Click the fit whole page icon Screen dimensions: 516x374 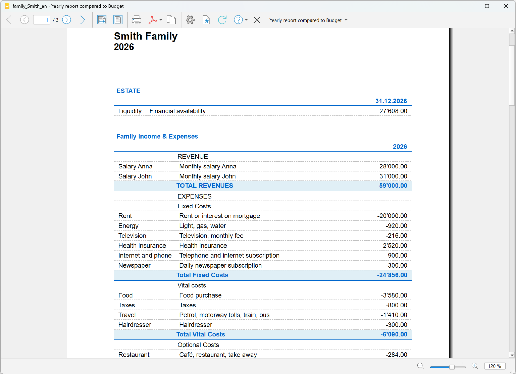point(118,20)
